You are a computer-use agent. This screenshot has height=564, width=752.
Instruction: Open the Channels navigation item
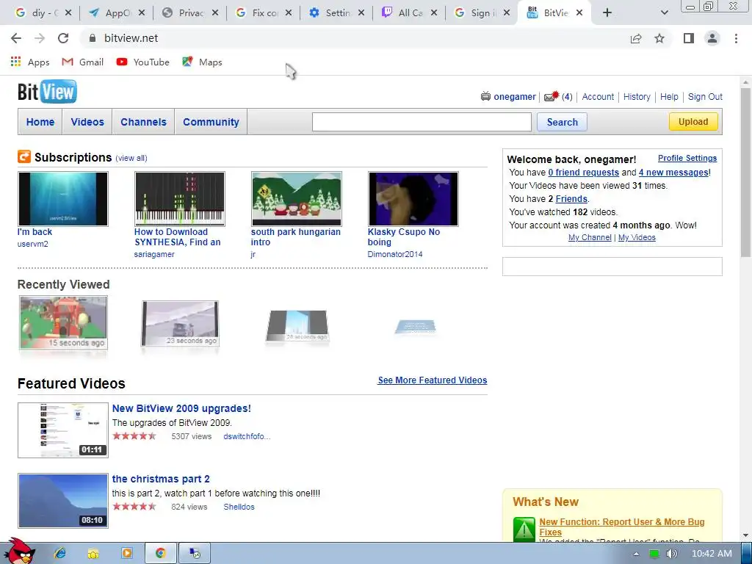[143, 122]
